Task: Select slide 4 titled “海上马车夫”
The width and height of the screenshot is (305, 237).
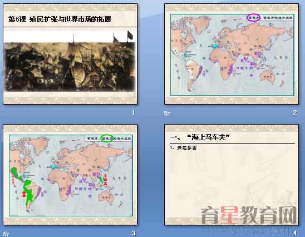Action: 232,175
